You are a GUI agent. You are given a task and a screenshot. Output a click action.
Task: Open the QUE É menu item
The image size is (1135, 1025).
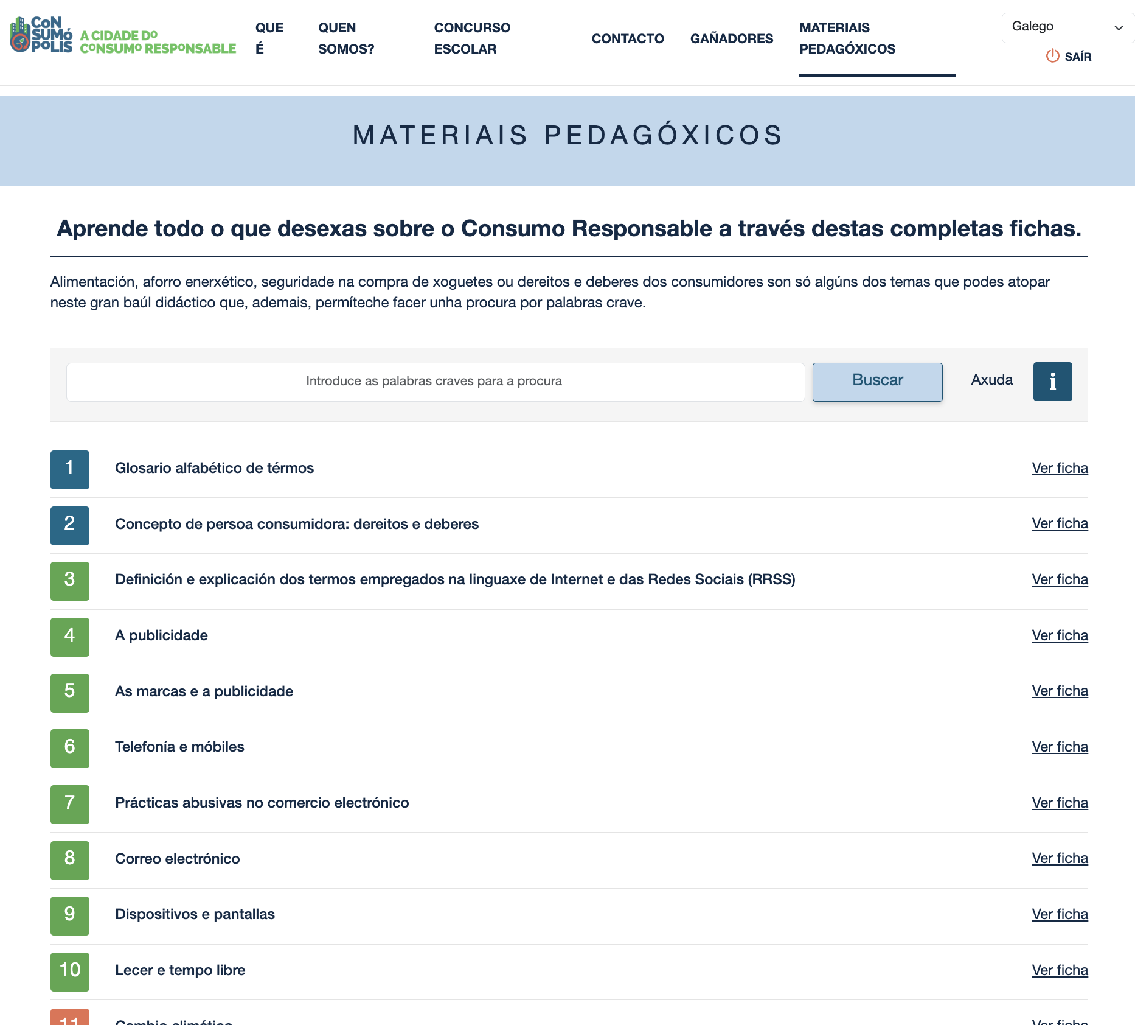point(269,38)
